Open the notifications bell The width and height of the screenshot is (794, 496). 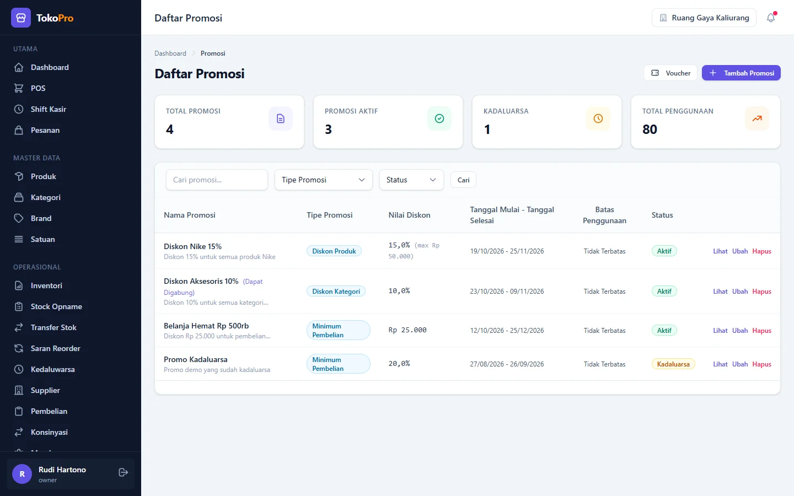tap(771, 18)
